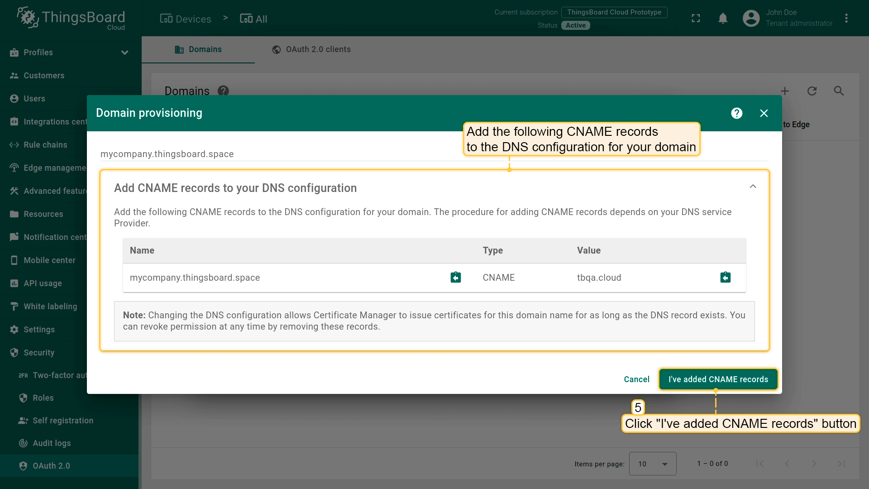Close the Domain provisioning dialog

click(x=764, y=113)
